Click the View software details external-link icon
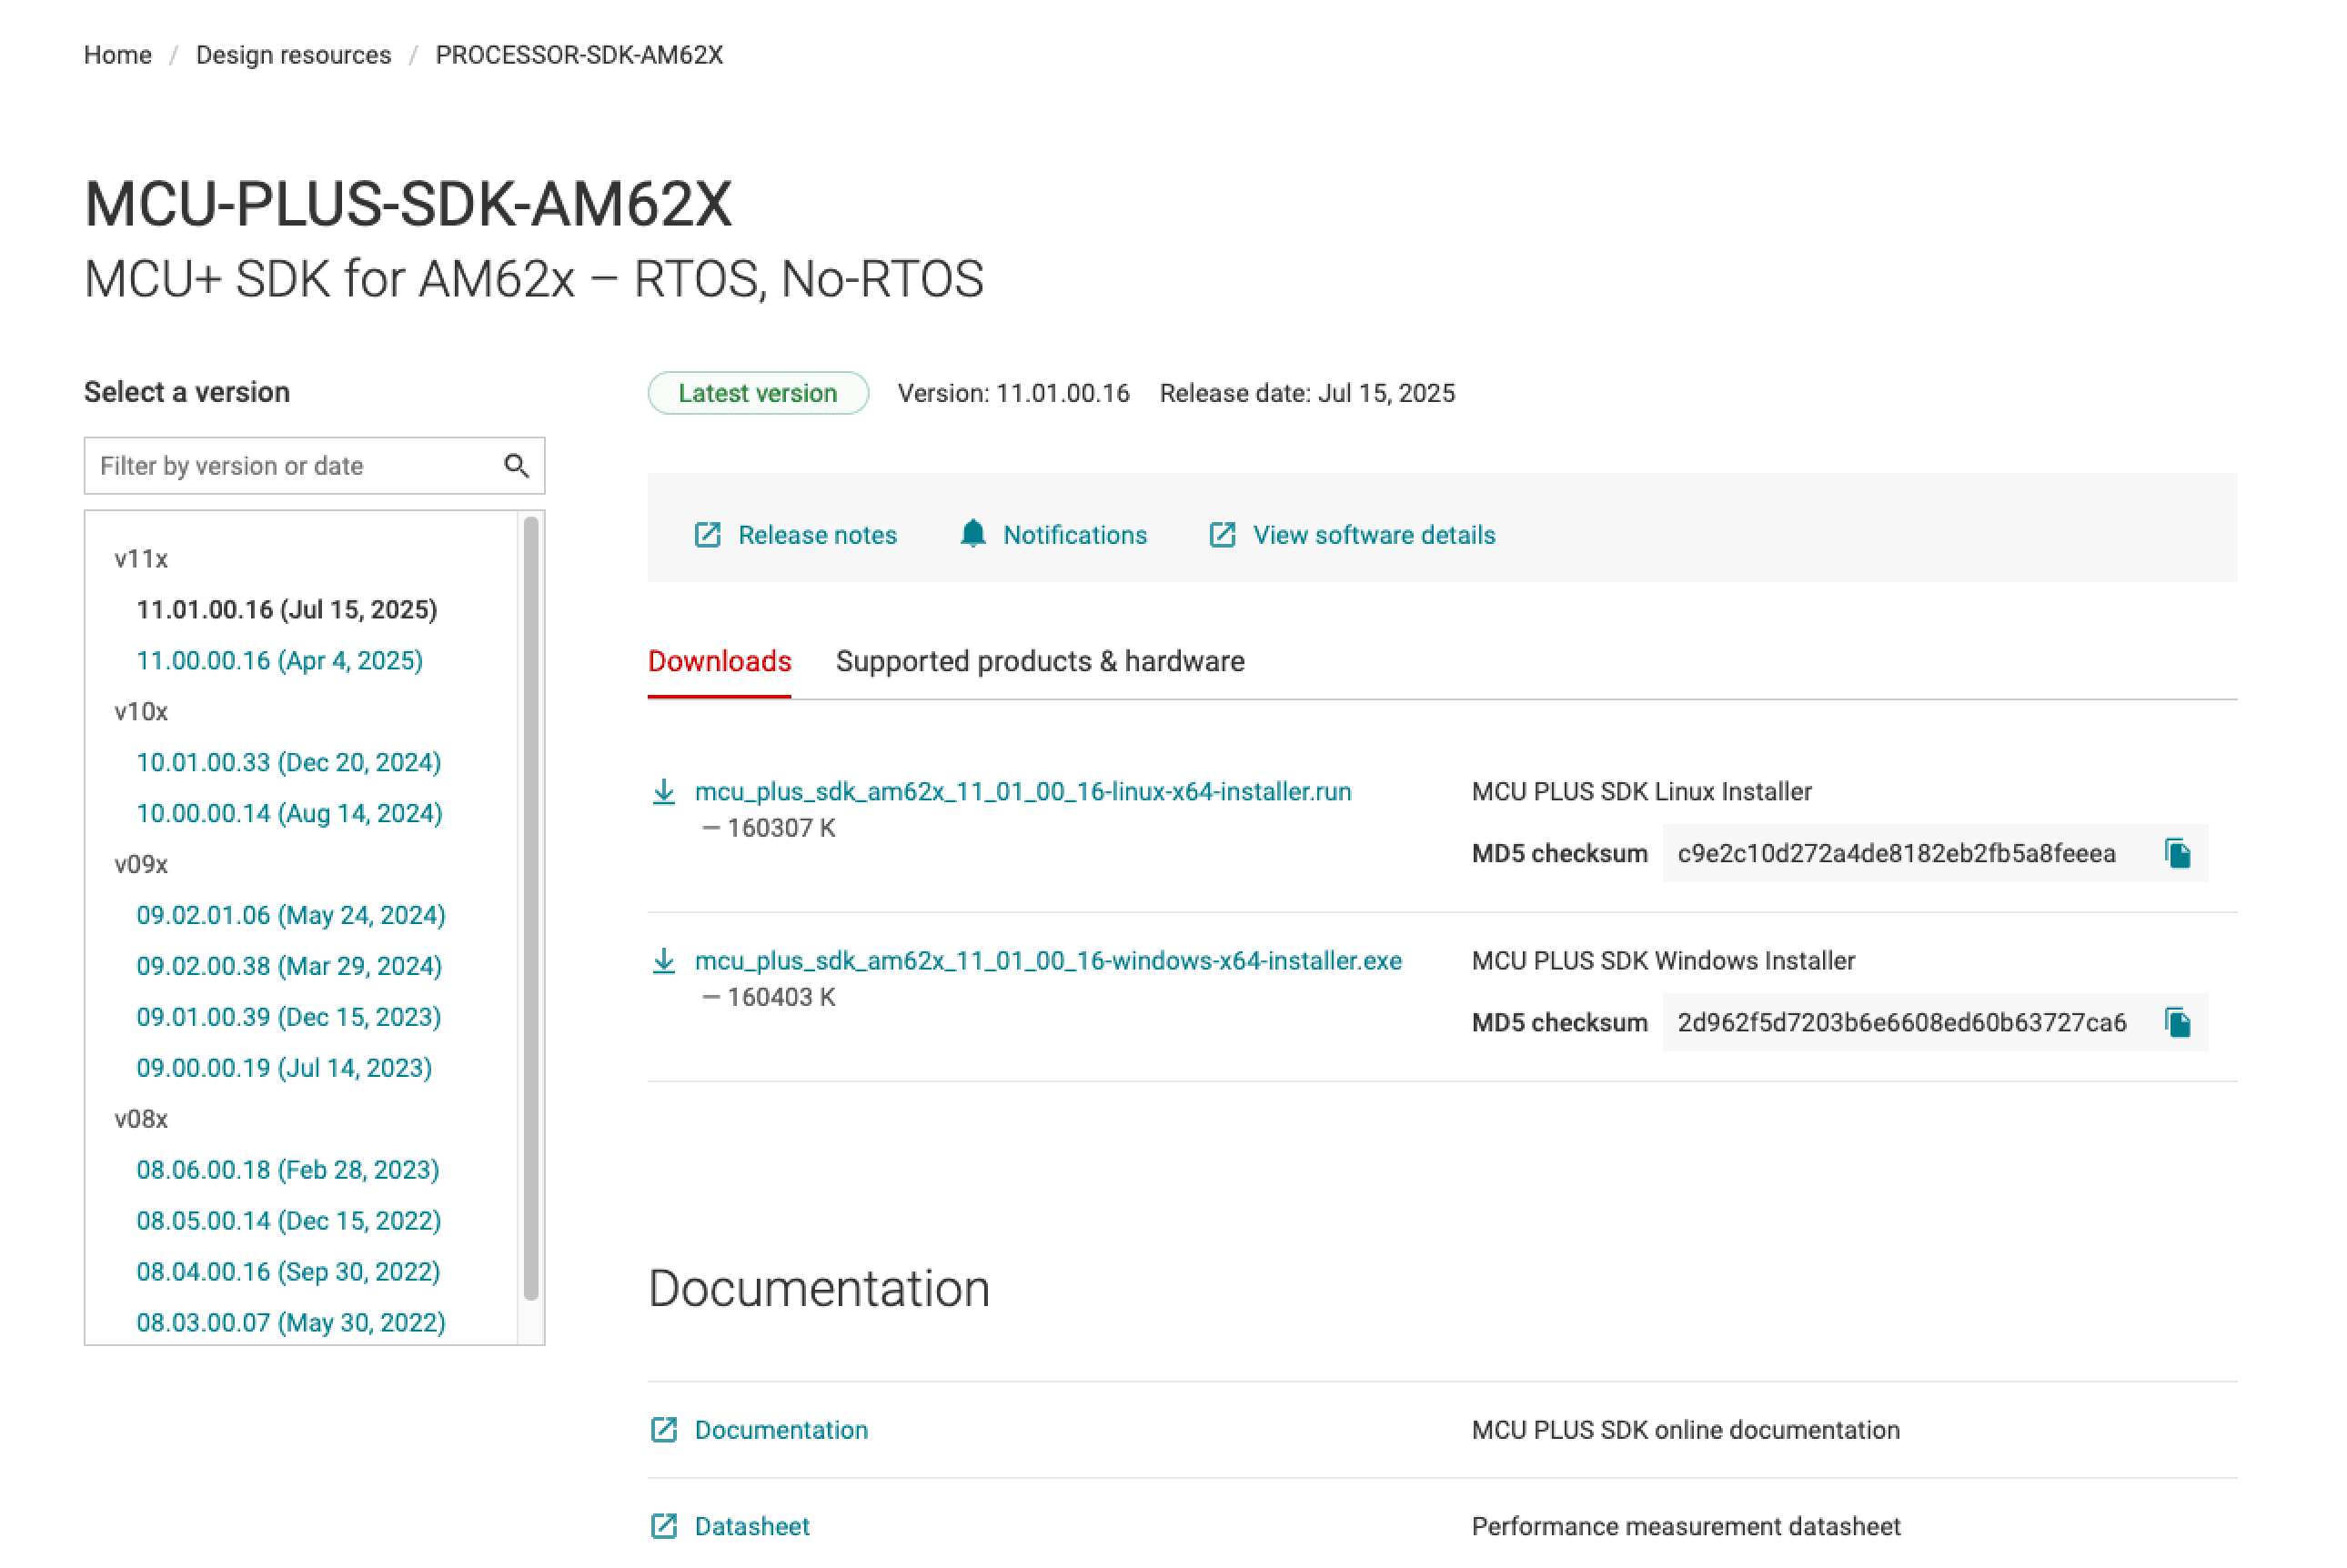 pyautogui.click(x=1222, y=535)
